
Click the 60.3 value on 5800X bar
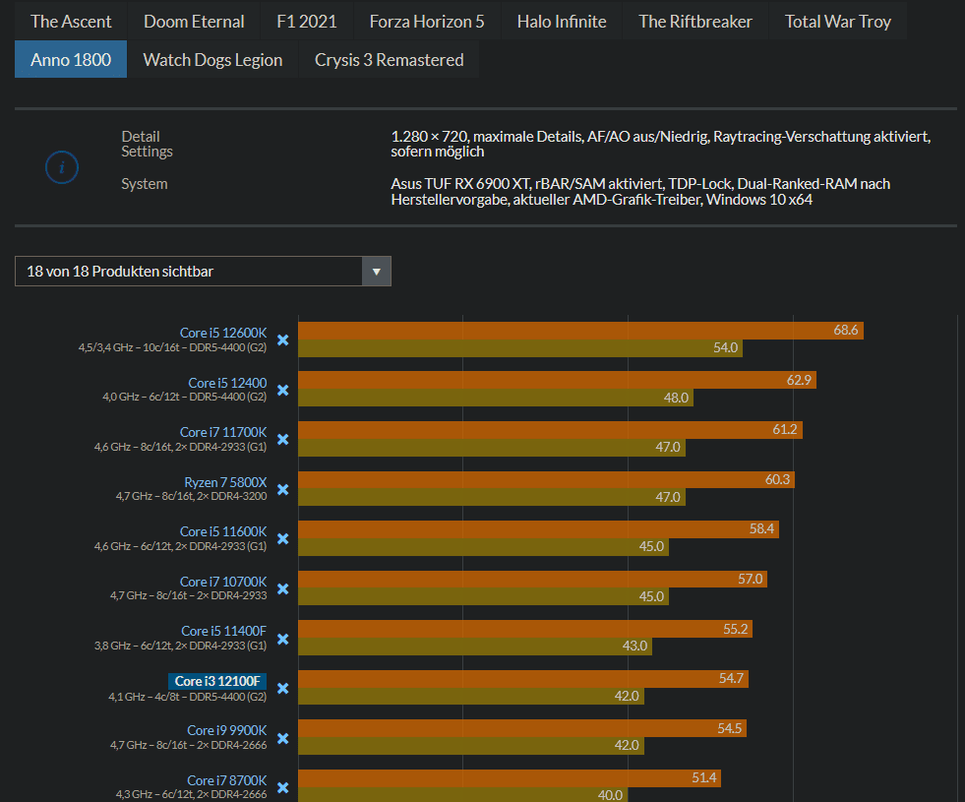coord(777,479)
